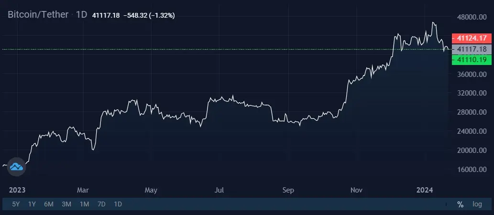
Task: Click the red 41124.17 ask price label
Action: point(472,38)
